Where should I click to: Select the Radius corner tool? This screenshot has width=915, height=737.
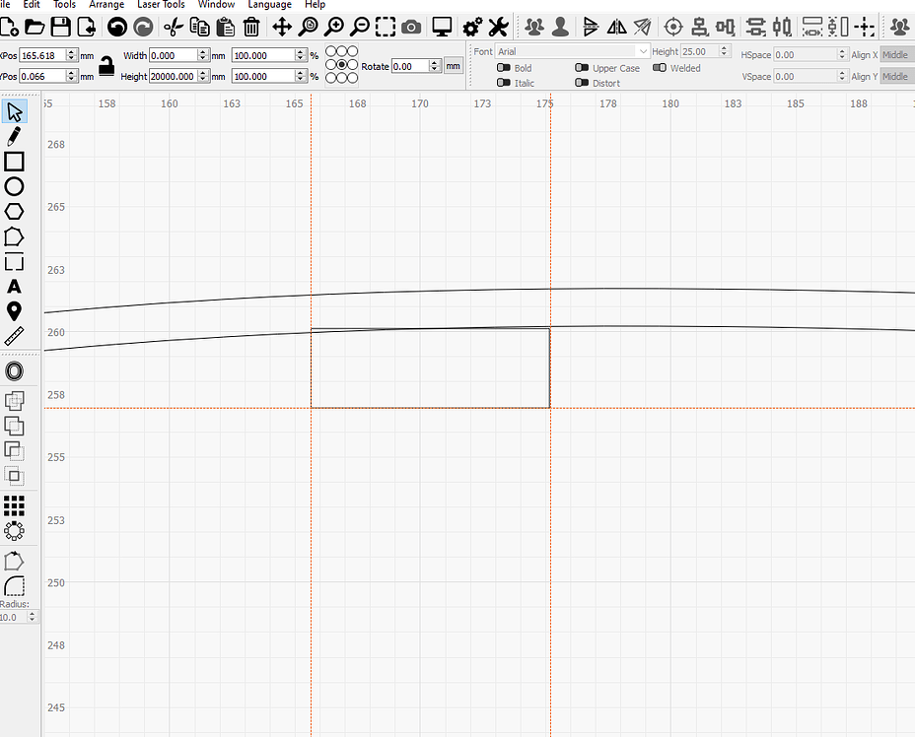14,586
